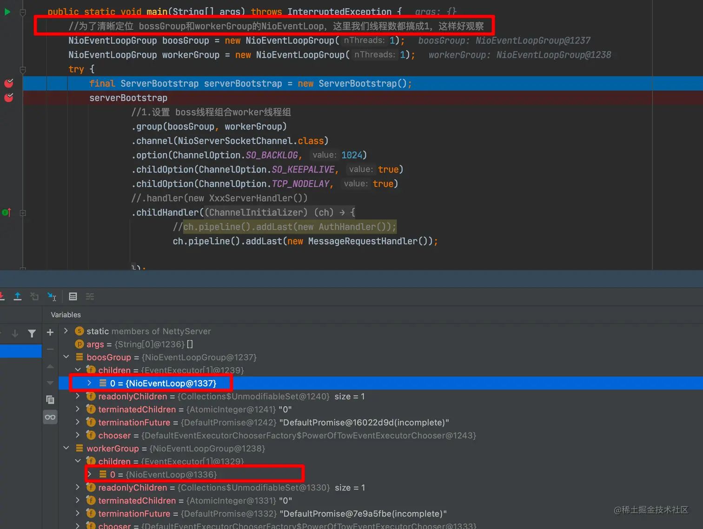This screenshot has width=703, height=529.
Task: Expand readonlyChildren UnmodifiableSet@1240
Action: 78,396
